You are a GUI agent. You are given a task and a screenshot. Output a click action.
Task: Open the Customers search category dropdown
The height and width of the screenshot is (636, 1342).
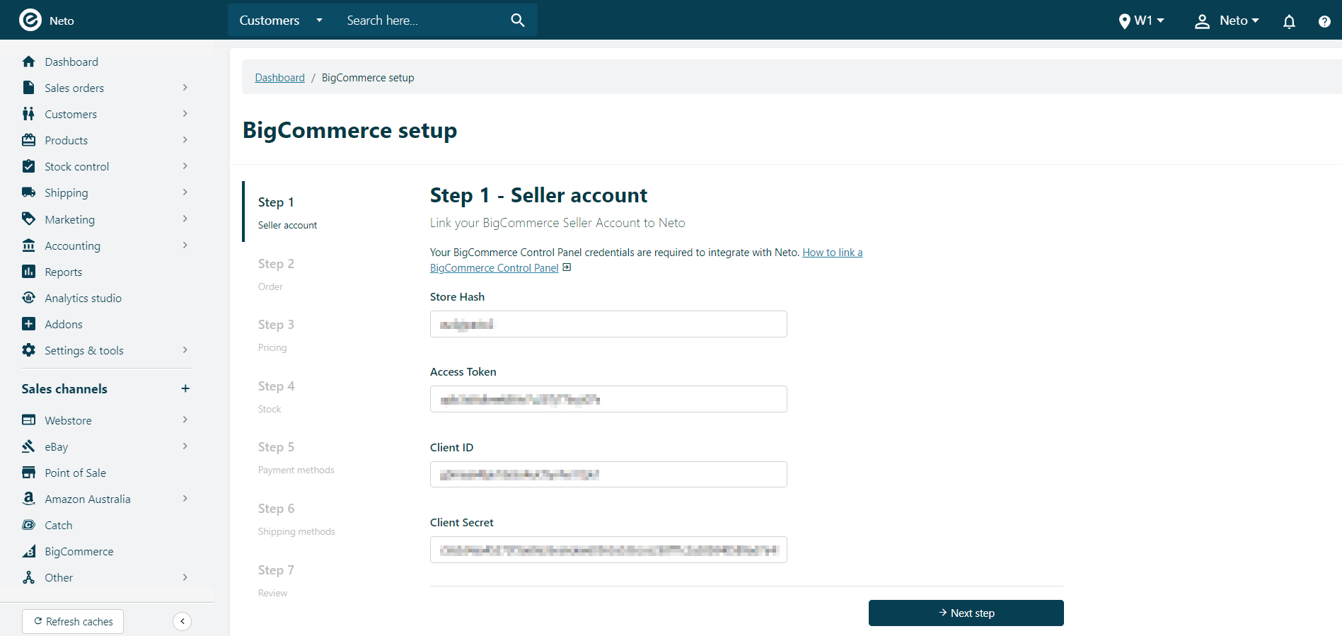click(x=281, y=21)
